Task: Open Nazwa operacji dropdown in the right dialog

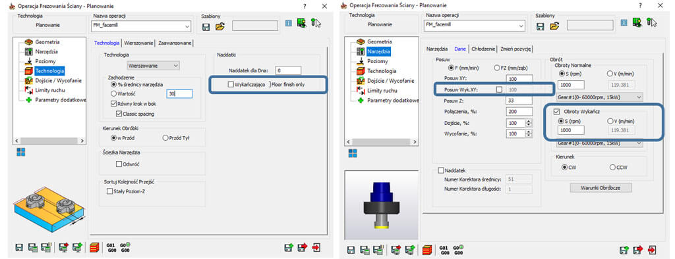Action: 521,27
